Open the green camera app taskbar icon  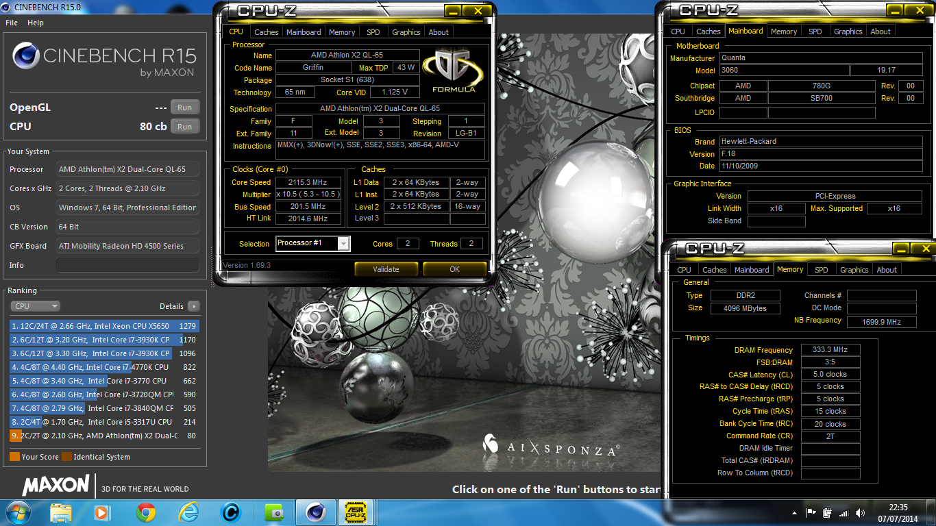[x=273, y=512]
